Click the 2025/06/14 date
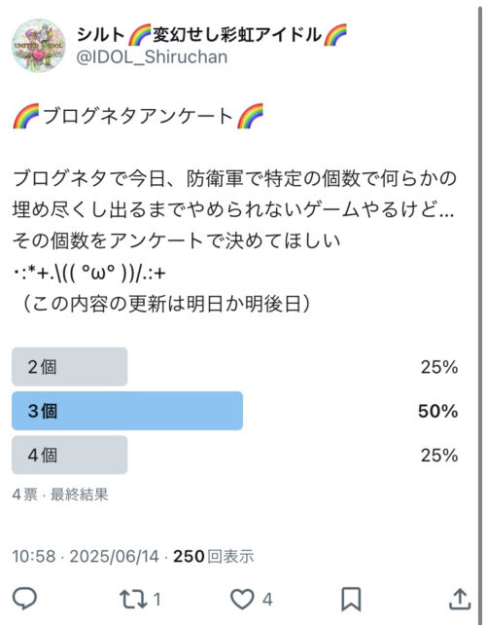Viewport: 486px width, 625px height. (x=115, y=556)
